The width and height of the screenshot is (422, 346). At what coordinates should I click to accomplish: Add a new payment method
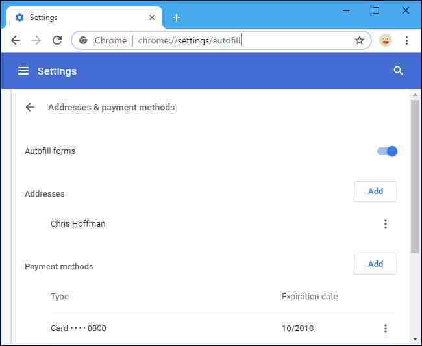tap(375, 264)
